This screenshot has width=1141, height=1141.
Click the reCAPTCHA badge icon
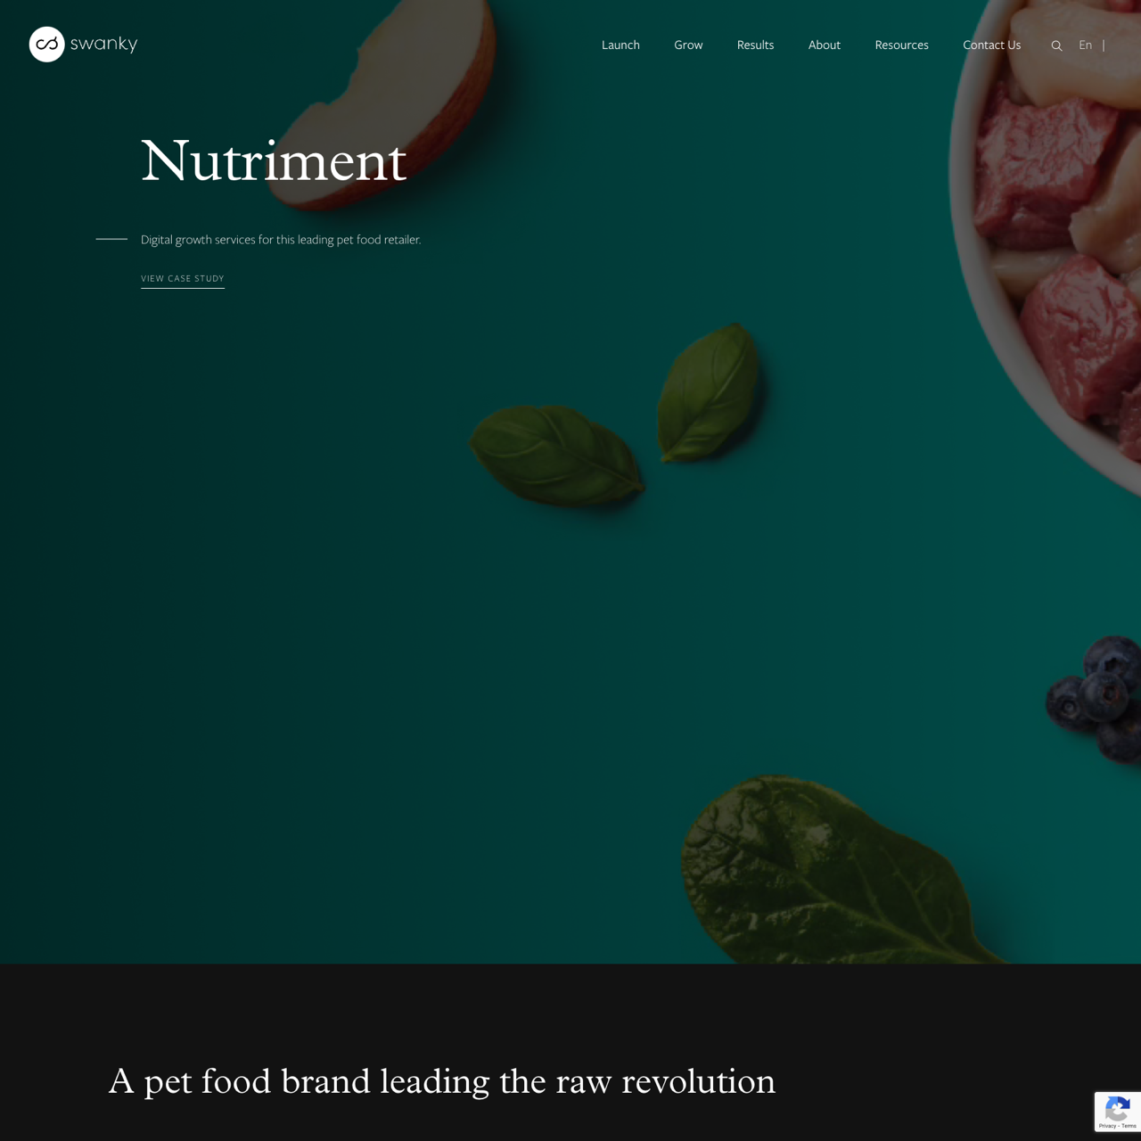1117,1108
